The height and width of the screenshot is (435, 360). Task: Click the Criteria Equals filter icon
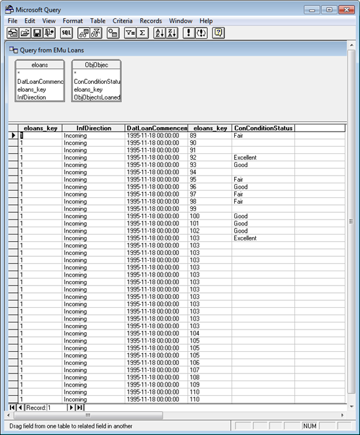130,33
